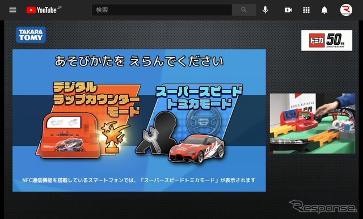Open the YouTube hamburger guide menu
The image size is (363, 219).
[x=12, y=10]
